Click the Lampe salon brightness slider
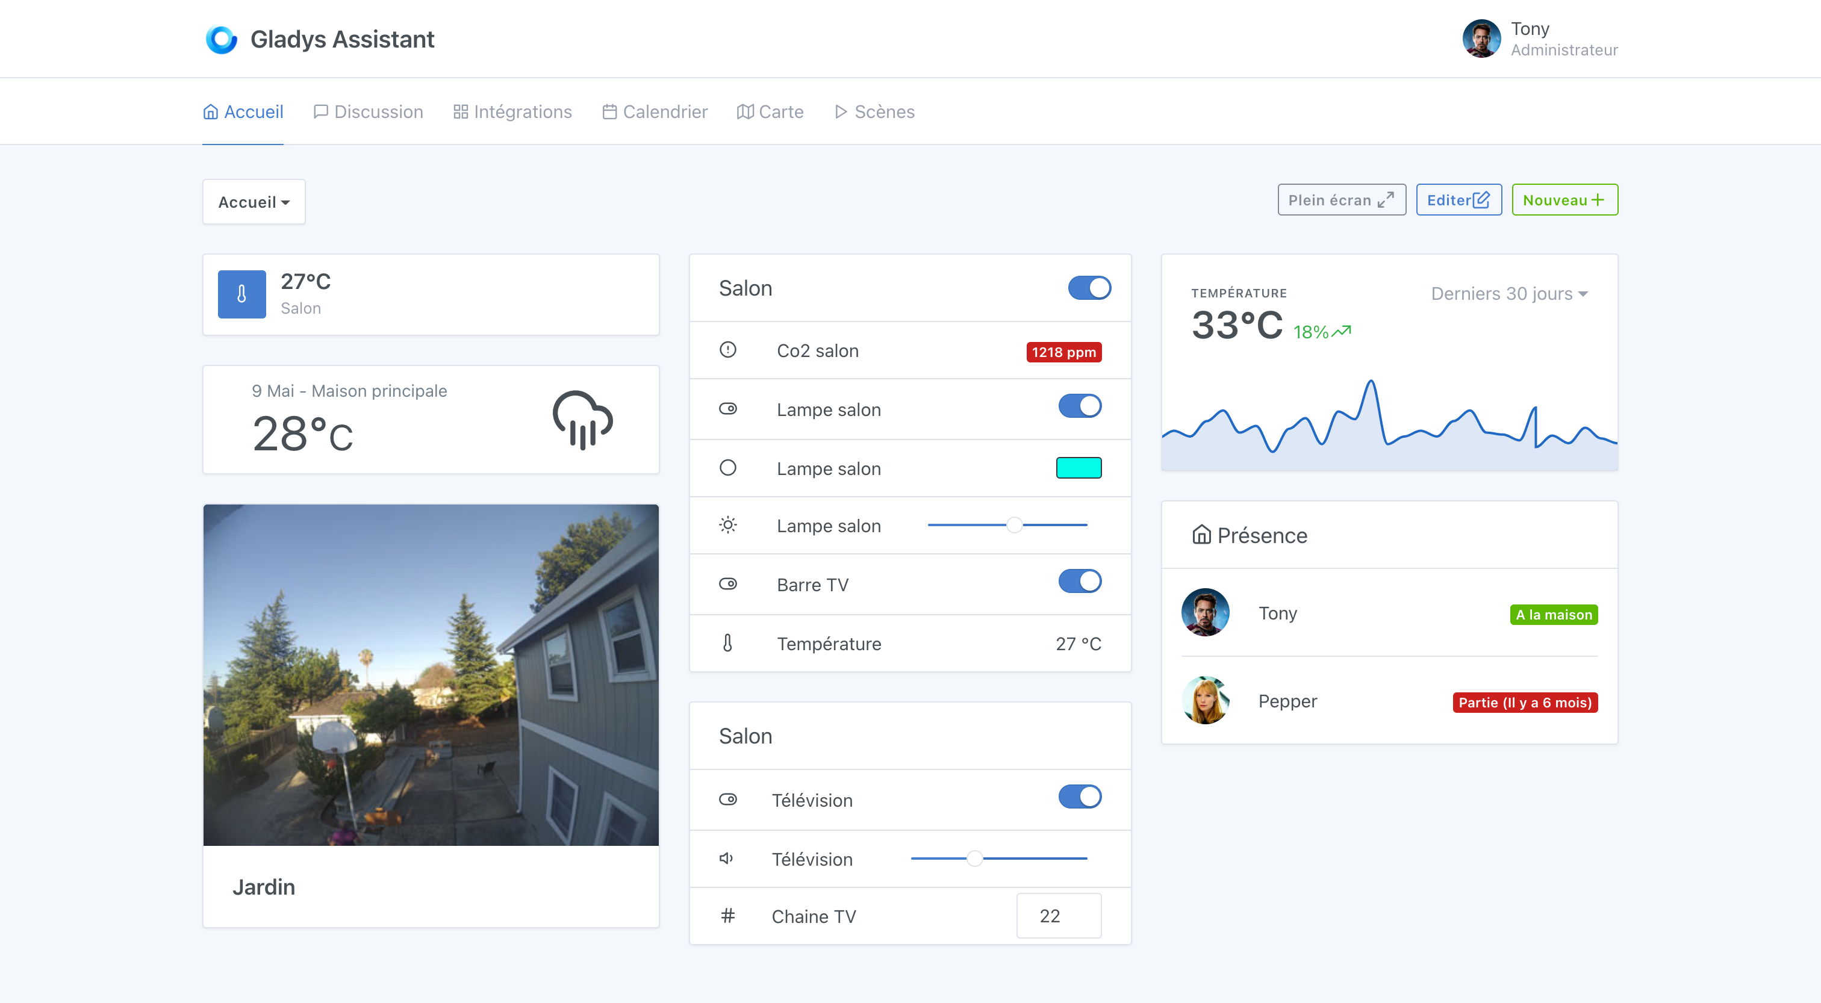1821x1003 pixels. 1007,525
